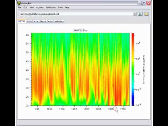Switch to the canvas tab
168x126 pixels.
[22, 21]
